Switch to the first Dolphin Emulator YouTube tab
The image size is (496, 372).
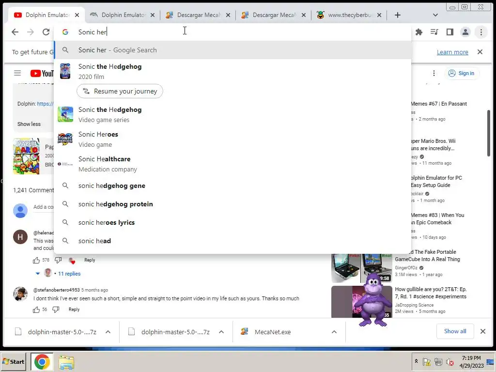coord(46,15)
